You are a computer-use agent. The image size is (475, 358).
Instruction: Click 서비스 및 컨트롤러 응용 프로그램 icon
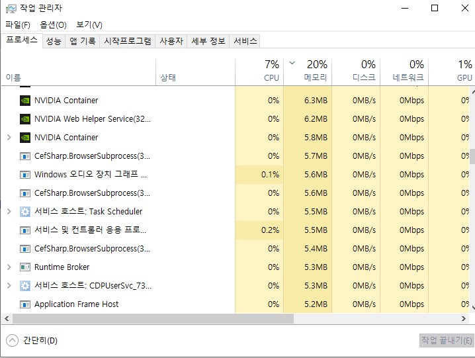[x=25, y=230]
